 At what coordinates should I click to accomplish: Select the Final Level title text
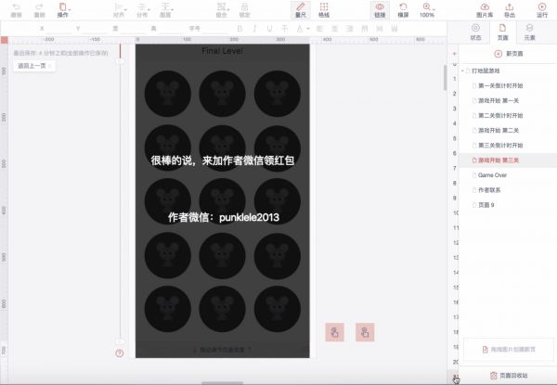coord(223,51)
